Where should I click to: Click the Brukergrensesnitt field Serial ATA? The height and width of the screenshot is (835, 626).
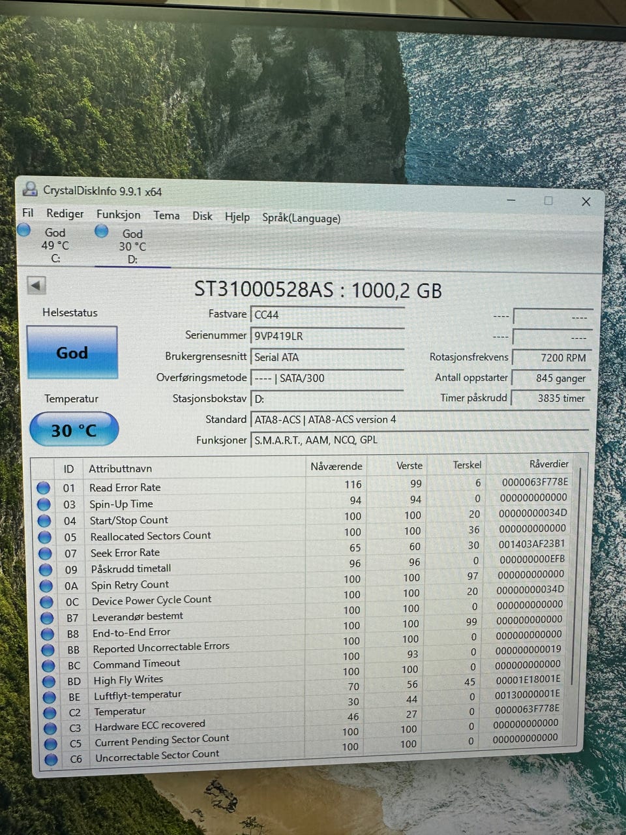(327, 357)
